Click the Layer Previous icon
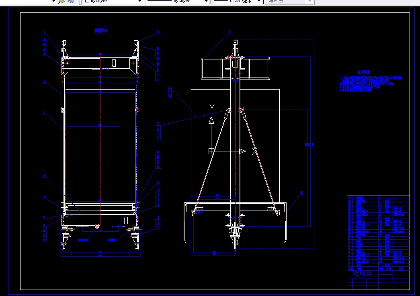420x296 pixels. click(71, 1)
